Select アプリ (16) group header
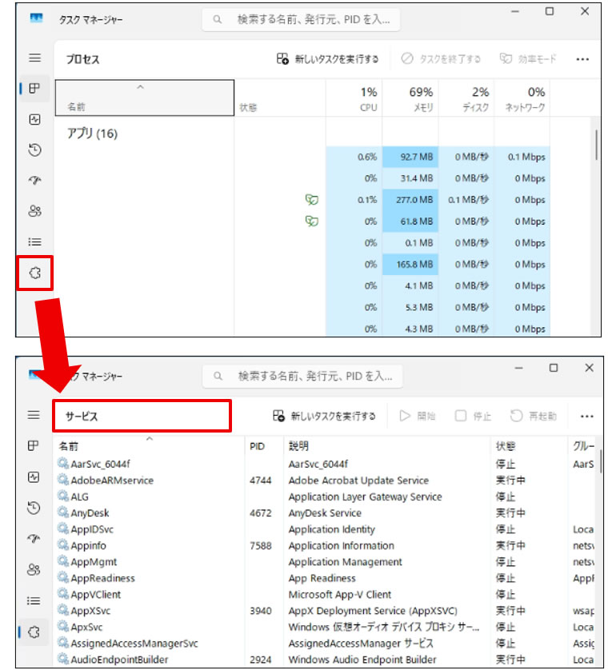 [x=92, y=134]
